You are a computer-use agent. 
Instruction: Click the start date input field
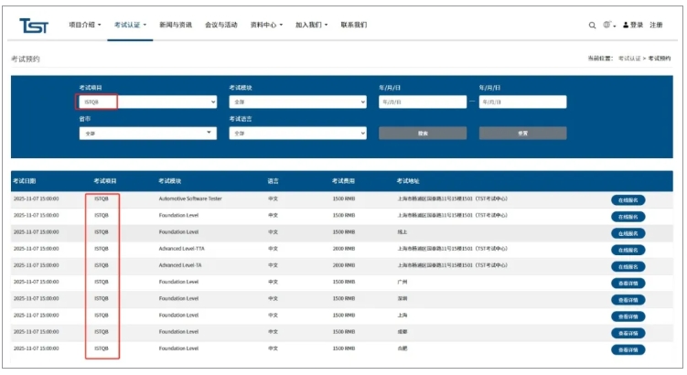[x=422, y=102]
